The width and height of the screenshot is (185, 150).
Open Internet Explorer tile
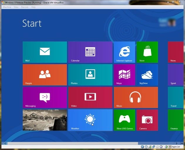tap(124, 52)
